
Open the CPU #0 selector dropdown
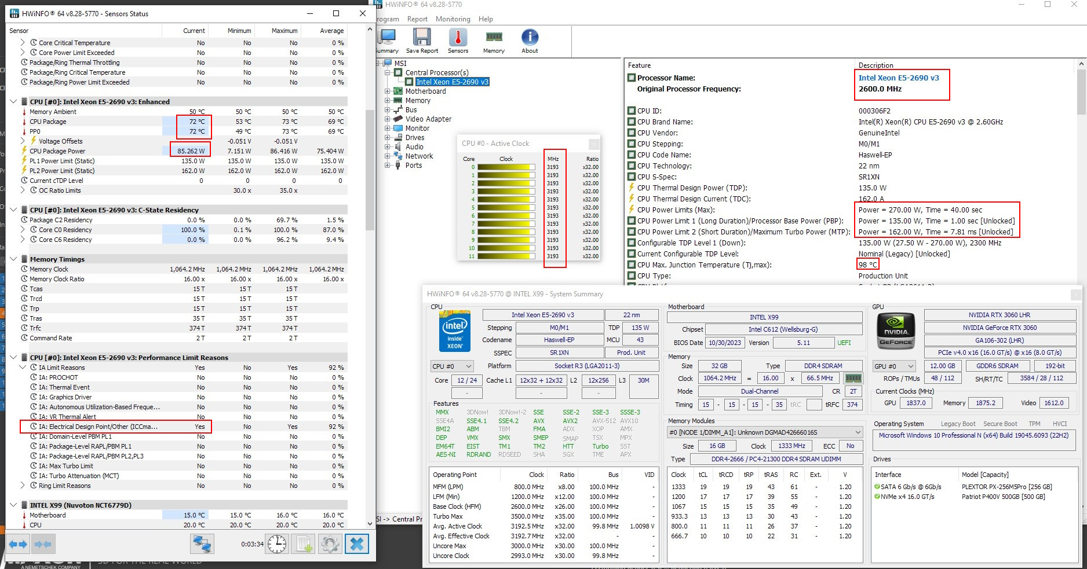pyautogui.click(x=452, y=366)
